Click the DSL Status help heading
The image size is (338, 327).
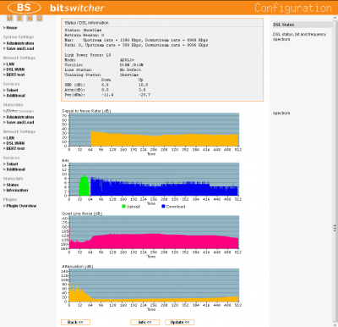(283, 25)
